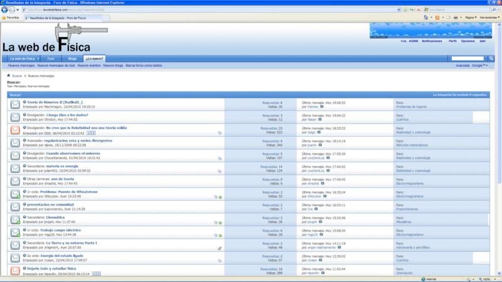Open the Herramientas menu dropdown
The image size is (502, 282).
489,18
